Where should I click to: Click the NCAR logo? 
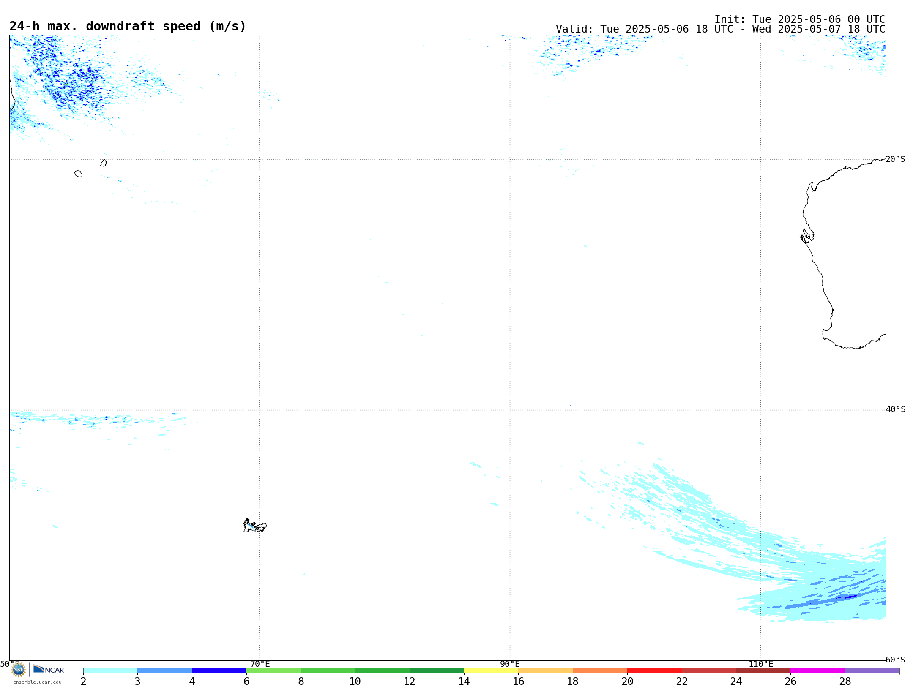(49, 669)
